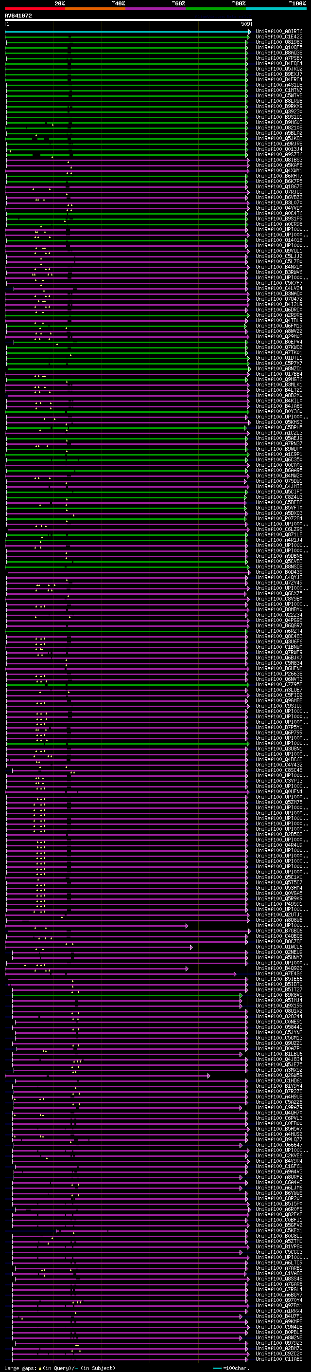Open hit UniRef100_O81983

pos(279,42)
